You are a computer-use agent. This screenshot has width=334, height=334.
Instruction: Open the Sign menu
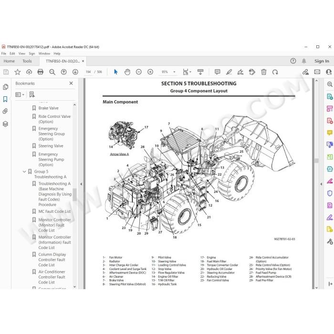32,53
